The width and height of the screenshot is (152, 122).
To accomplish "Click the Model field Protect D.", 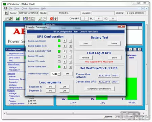I will point(64,13).
